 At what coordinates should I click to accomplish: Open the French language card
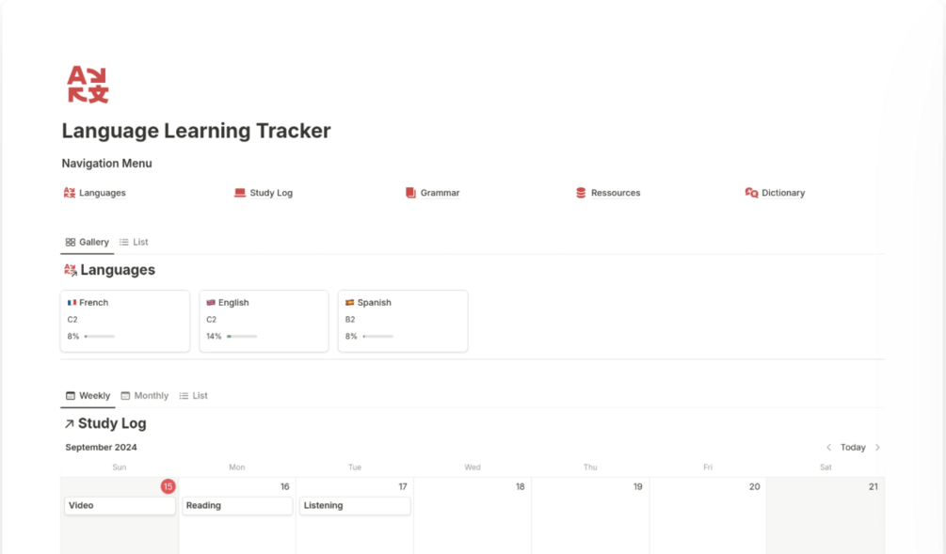[124, 320]
